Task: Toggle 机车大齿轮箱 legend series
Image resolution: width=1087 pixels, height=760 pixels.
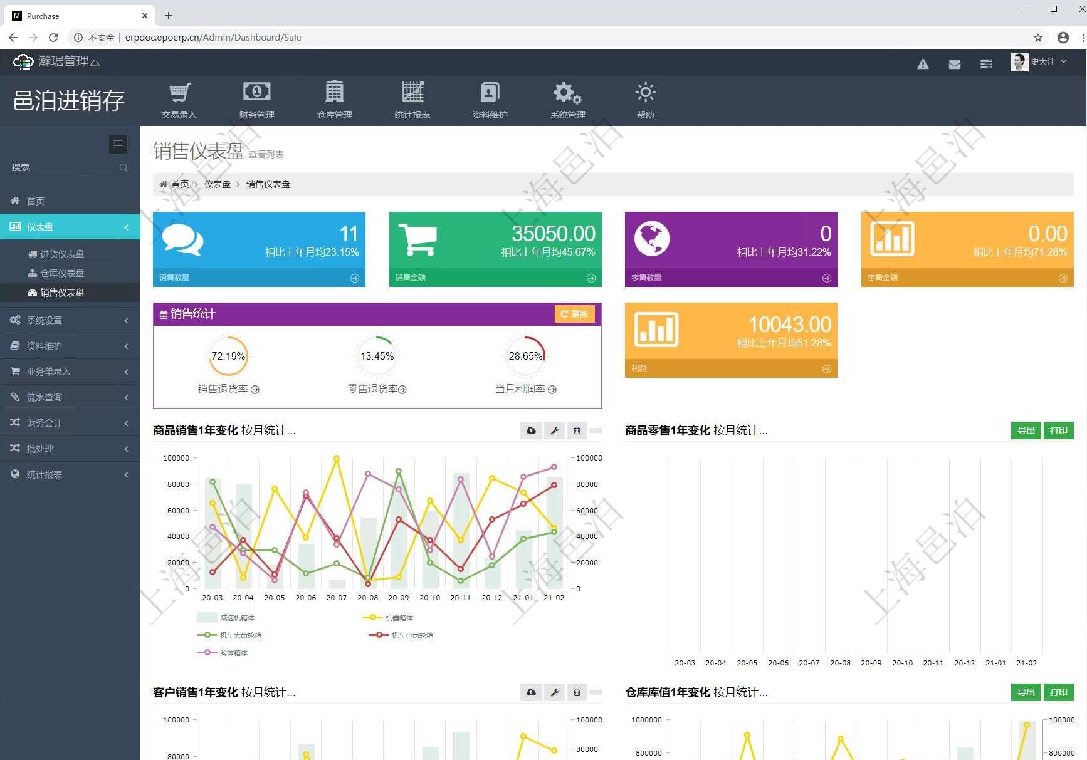Action: click(229, 635)
